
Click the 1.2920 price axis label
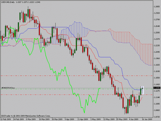[157, 13]
